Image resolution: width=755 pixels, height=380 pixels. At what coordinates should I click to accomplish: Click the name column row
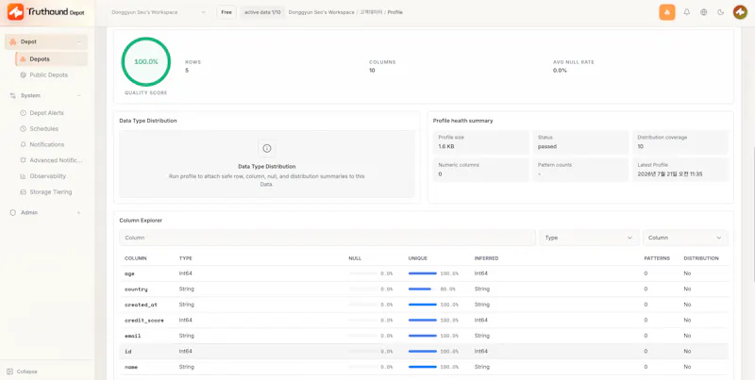[x=424, y=367]
